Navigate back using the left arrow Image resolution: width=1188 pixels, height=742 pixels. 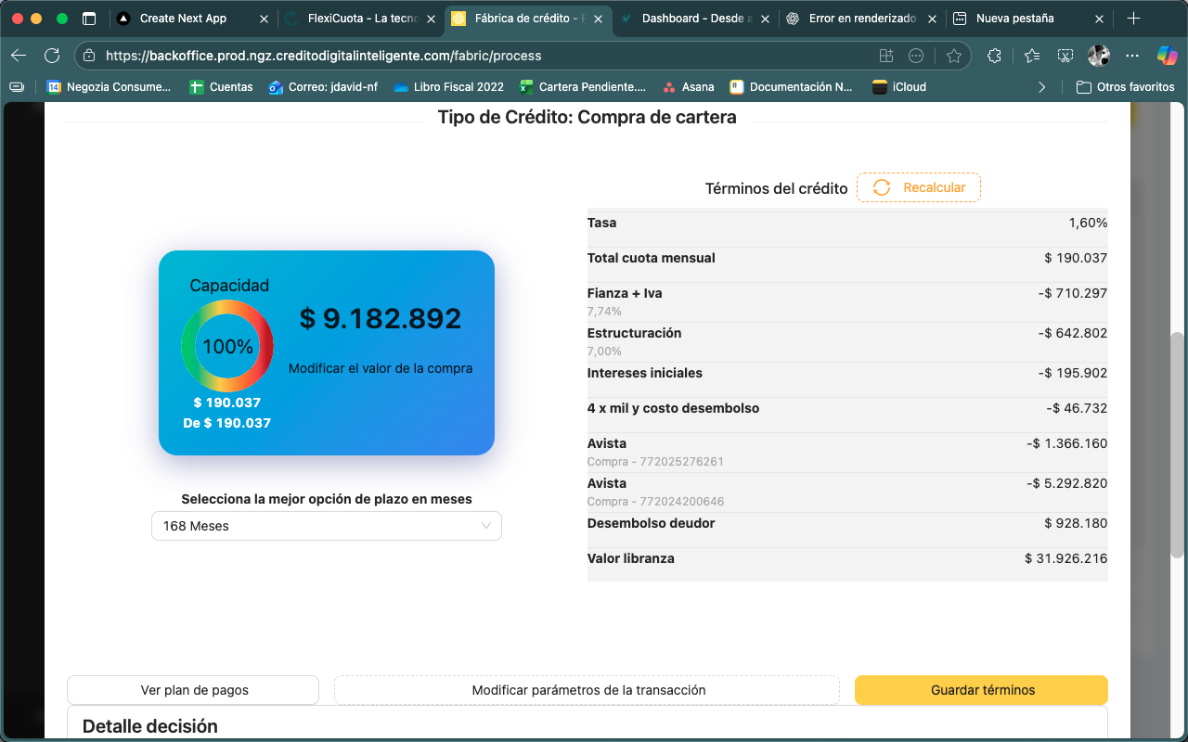(x=19, y=56)
